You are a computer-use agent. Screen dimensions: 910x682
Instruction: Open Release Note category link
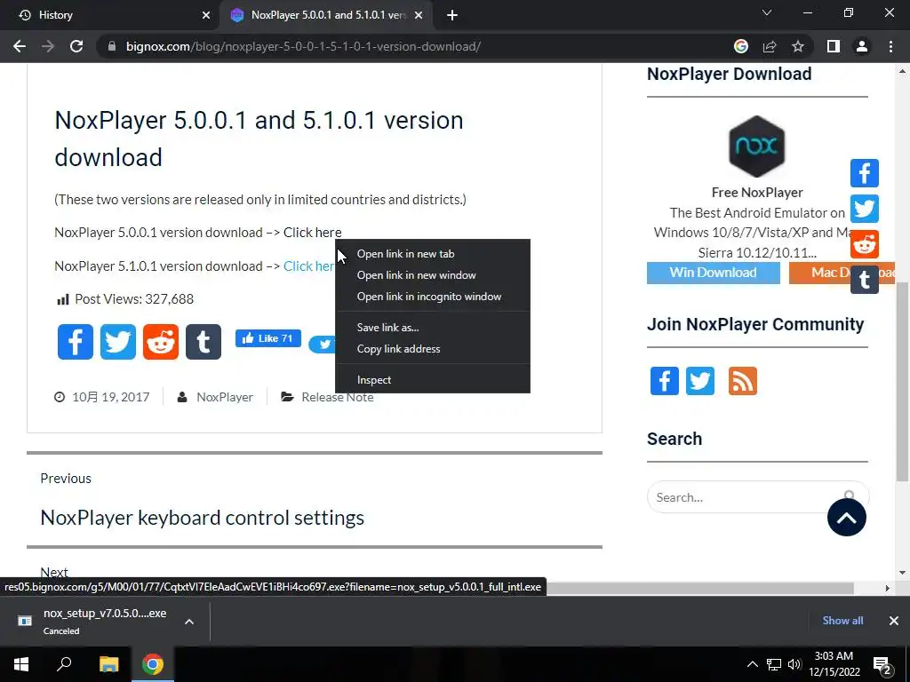(337, 397)
